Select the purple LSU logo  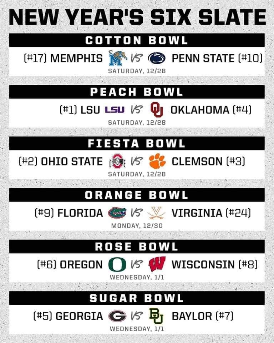pos(115,110)
